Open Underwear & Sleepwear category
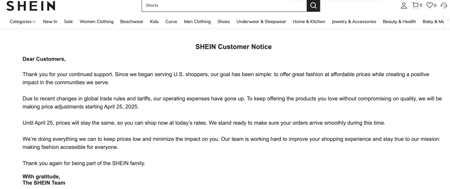Image resolution: width=450 pixels, height=189 pixels. point(261,22)
